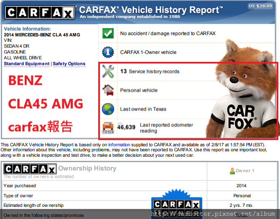Viewport: 280px width, 219px height.
Task: Click the 'Type of owner' row label
Action: [18, 196]
